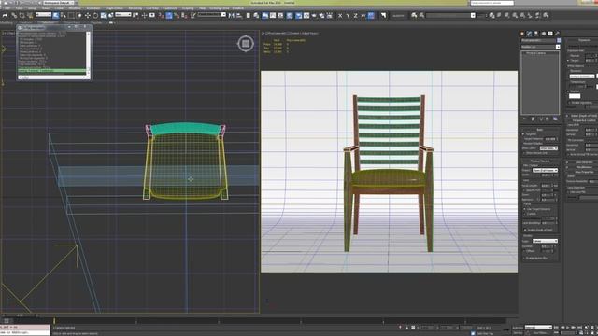598x336 pixels.
Task: Restrict to Y axis constraint
Action: 348,15
